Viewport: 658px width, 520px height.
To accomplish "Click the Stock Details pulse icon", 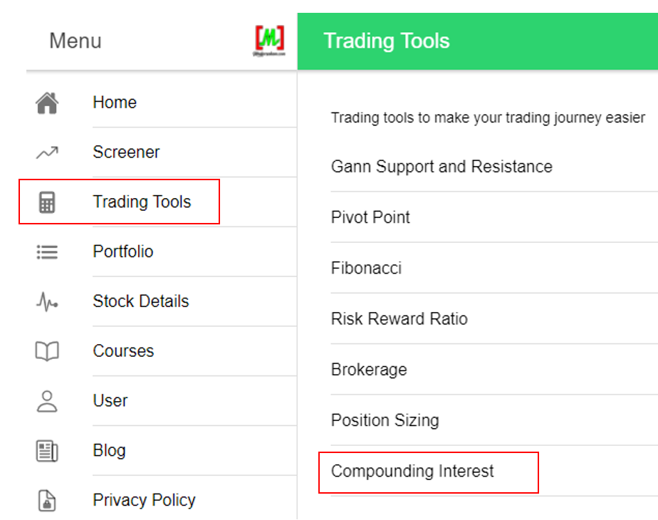I will 47,302.
